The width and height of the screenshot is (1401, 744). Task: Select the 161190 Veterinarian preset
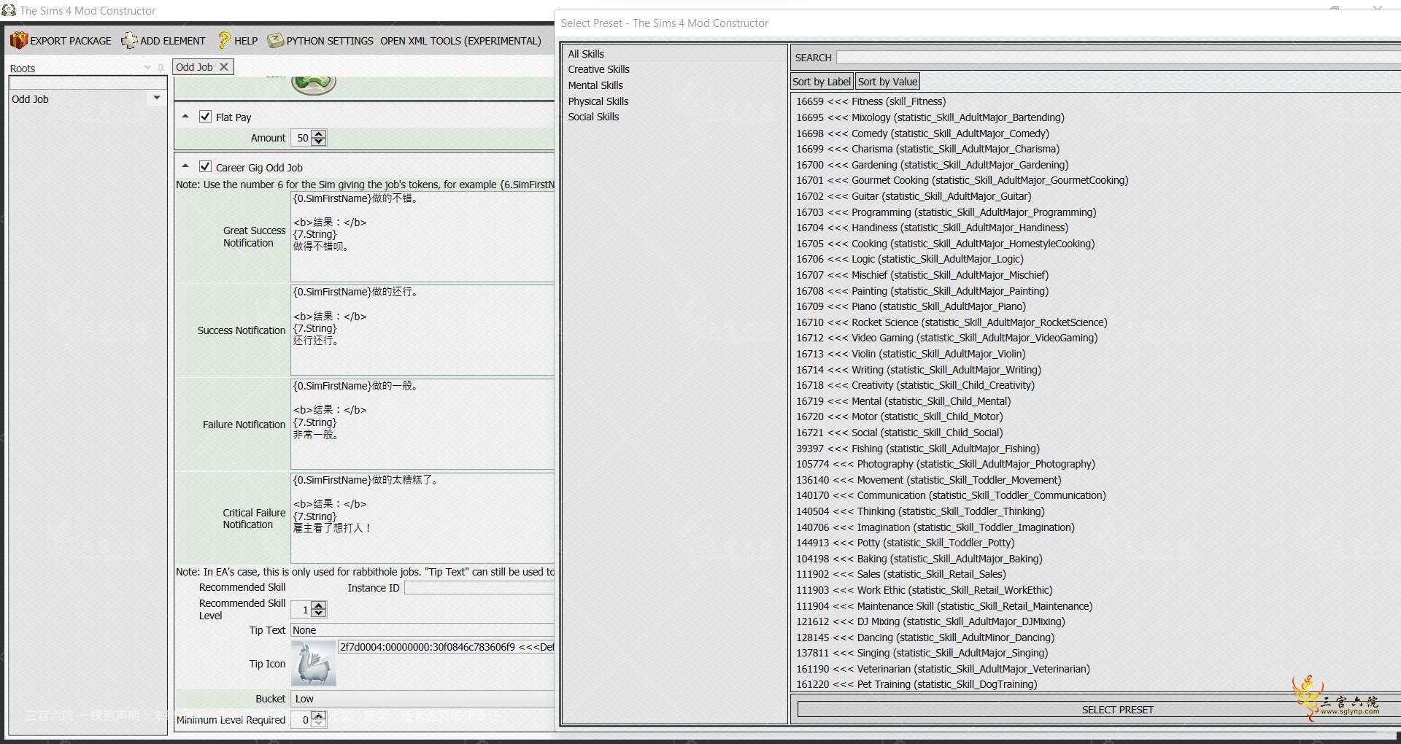(943, 669)
